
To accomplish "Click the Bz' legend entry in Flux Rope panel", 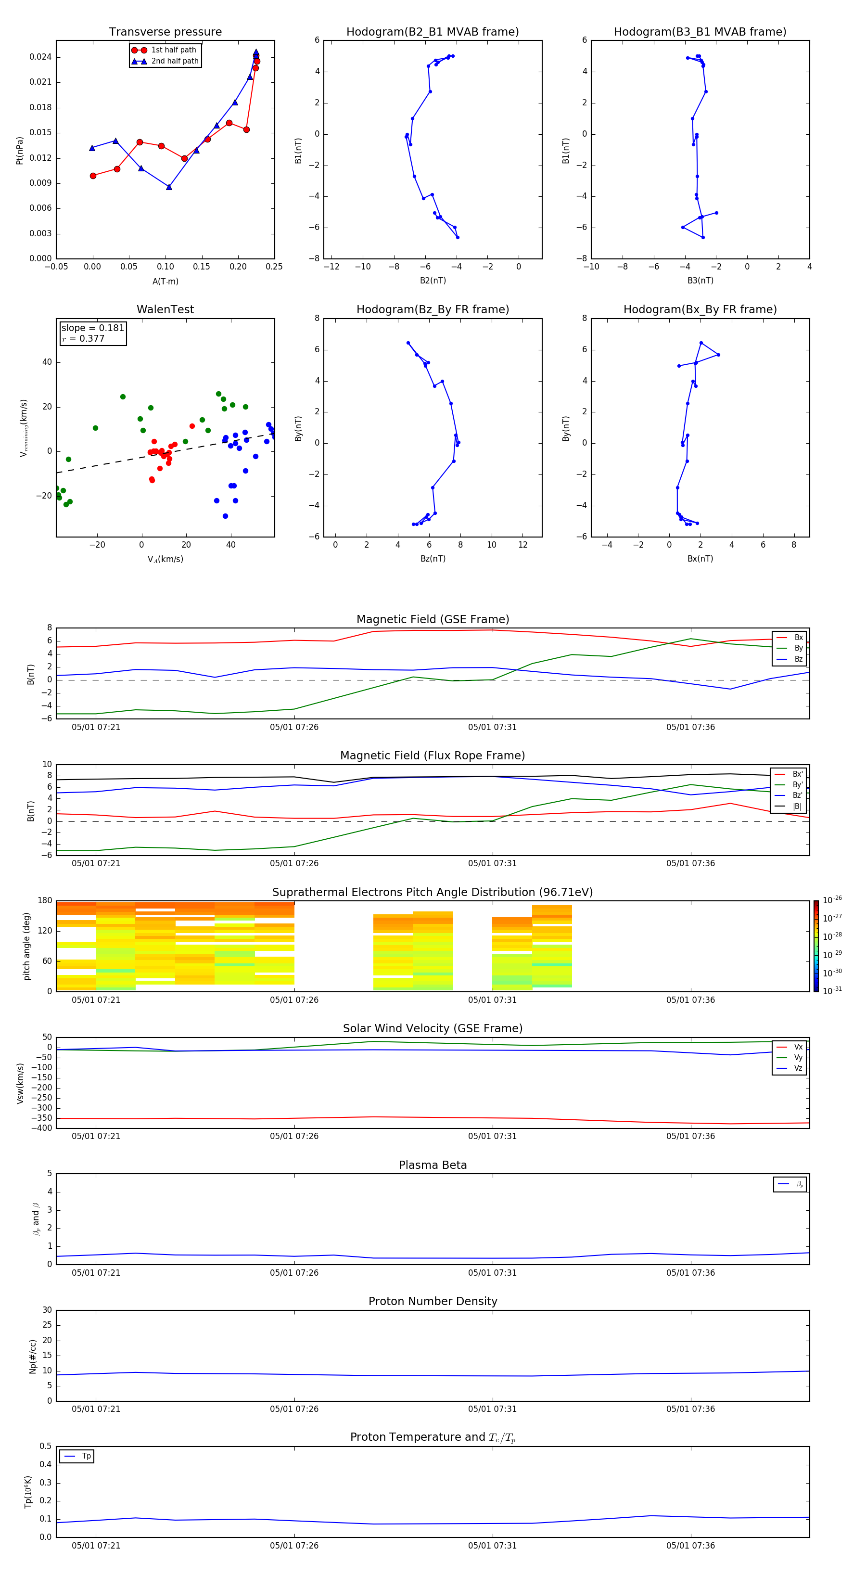I will point(789,796).
